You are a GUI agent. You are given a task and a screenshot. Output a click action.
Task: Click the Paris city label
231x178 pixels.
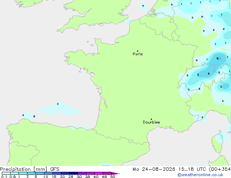coord(138,54)
